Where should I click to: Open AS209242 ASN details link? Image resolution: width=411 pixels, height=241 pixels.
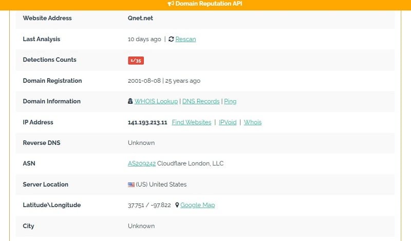tap(142, 163)
